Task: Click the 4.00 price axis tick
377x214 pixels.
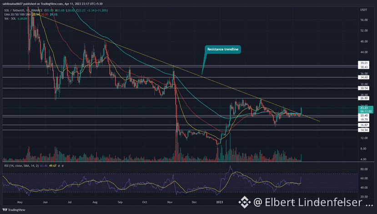Action: tap(363, 159)
